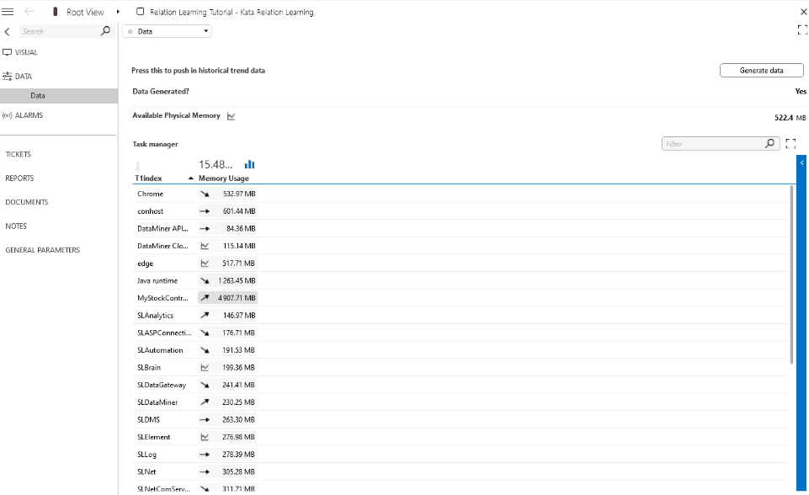
Task: Select the ALARMS section icon
Action: (x=8, y=114)
